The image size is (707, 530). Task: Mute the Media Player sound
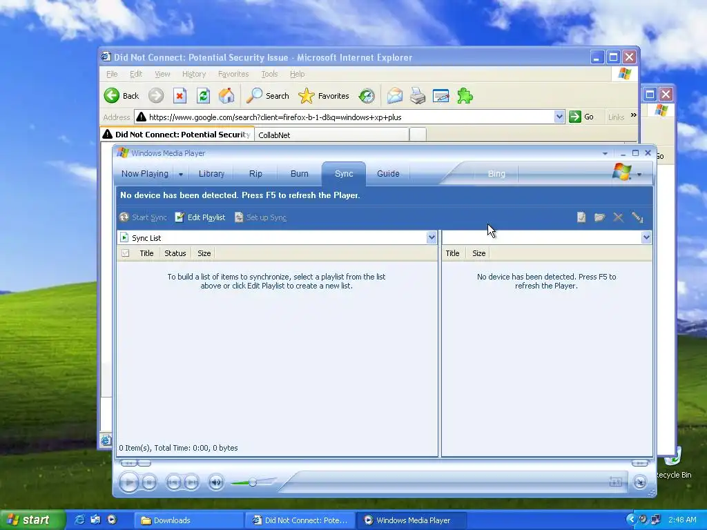tap(216, 482)
